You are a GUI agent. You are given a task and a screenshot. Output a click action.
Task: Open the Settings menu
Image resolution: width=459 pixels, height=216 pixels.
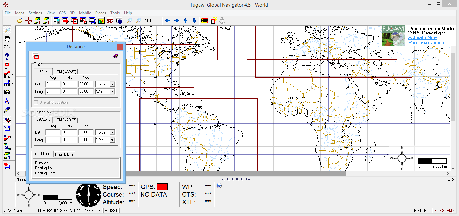click(35, 13)
